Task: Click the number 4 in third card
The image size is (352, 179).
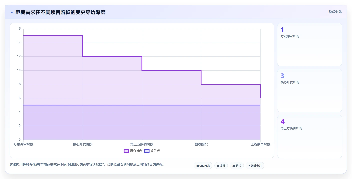Action: click(283, 122)
